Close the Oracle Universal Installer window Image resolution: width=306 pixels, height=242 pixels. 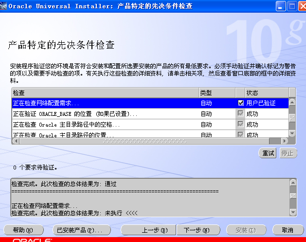pos(303,6)
